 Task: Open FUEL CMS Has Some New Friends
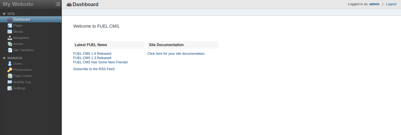pyautogui.click(x=100, y=62)
